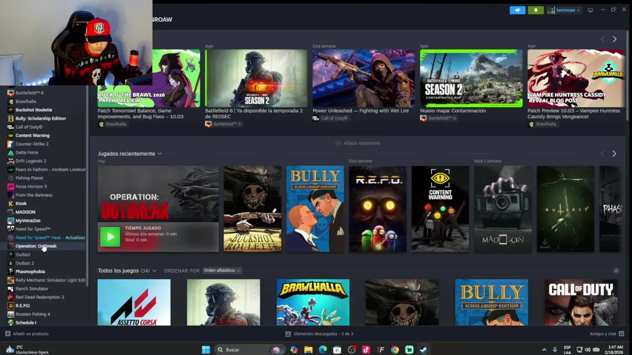Image resolution: width=632 pixels, height=355 pixels.
Task: Open Steam icon in the taskbar
Action: click(423, 350)
